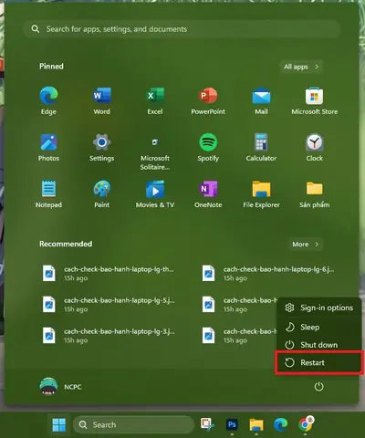Open Edge from the taskbar

coord(280,424)
